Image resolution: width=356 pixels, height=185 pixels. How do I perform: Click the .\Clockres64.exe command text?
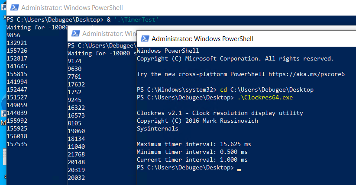pos(265,98)
